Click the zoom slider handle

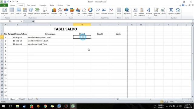pos(184,102)
